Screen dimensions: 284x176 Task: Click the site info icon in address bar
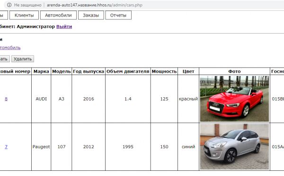pos(9,5)
